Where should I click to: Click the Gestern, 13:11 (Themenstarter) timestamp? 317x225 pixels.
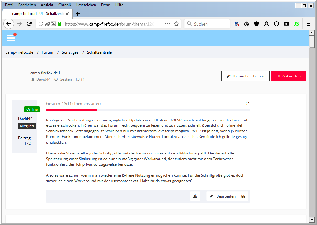tap(73, 104)
